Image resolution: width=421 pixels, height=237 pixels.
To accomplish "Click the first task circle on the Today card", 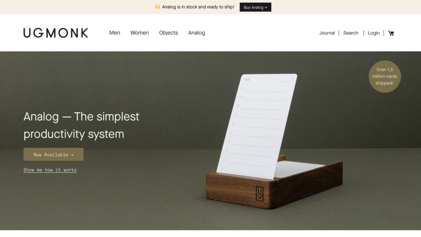I will pyautogui.click(x=243, y=89).
